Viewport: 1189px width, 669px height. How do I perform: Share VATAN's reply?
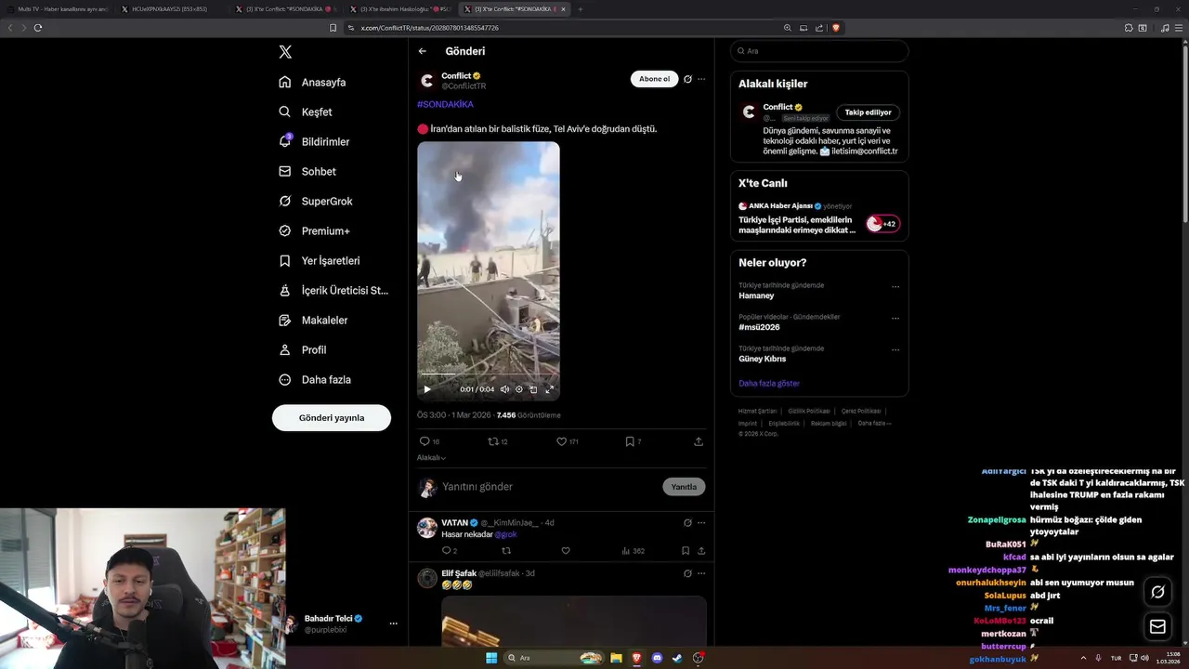click(x=700, y=551)
